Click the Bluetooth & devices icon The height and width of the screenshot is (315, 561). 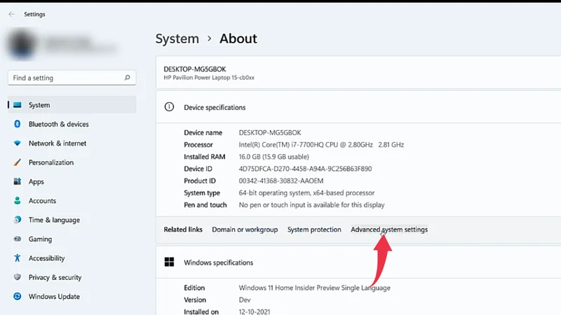tap(18, 125)
